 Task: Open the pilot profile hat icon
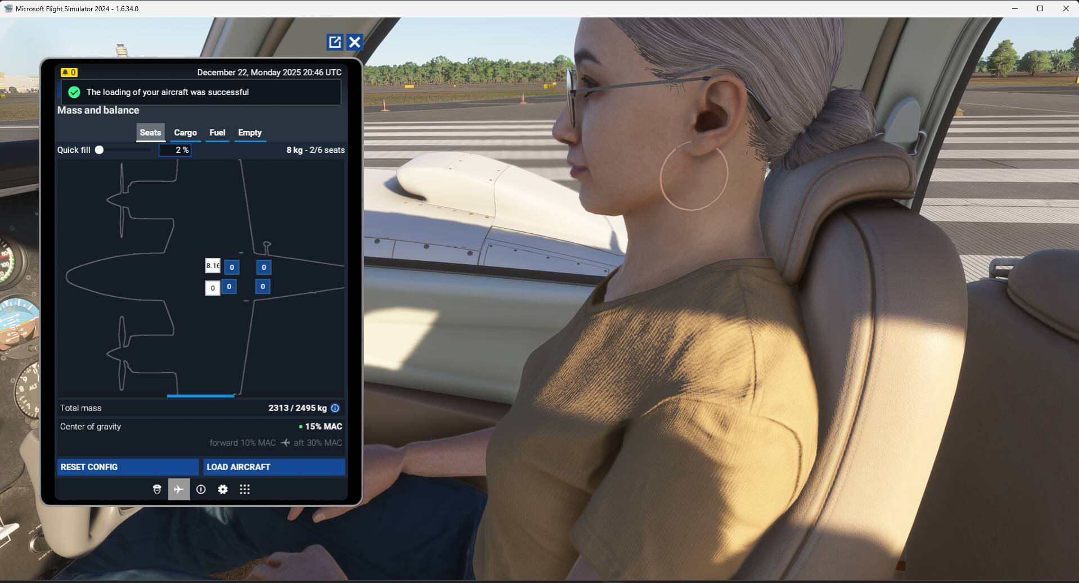point(157,489)
